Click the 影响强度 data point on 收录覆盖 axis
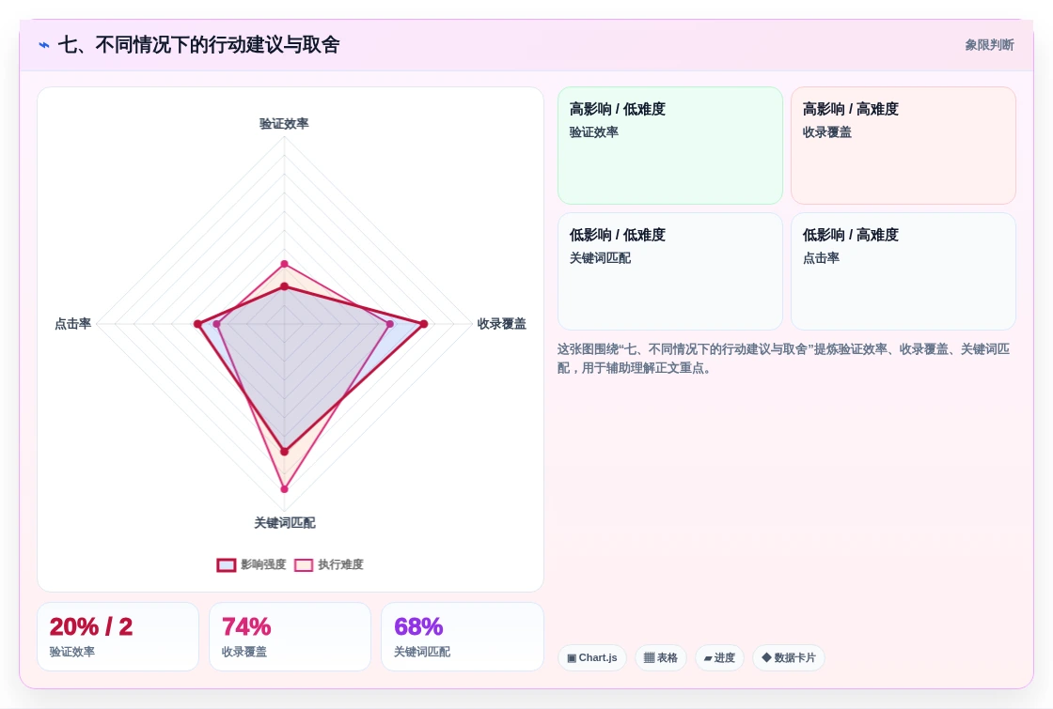Image resolution: width=1053 pixels, height=709 pixels. (424, 324)
